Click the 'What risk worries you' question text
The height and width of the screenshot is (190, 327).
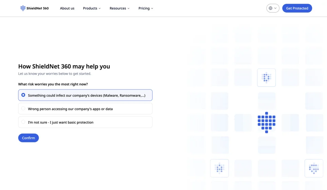tap(53, 84)
